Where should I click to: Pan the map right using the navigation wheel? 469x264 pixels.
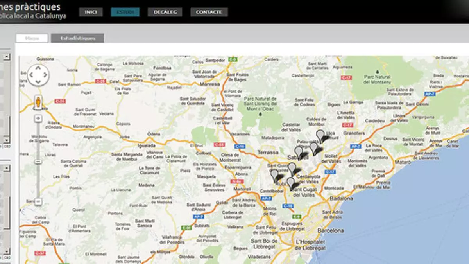(x=45, y=75)
